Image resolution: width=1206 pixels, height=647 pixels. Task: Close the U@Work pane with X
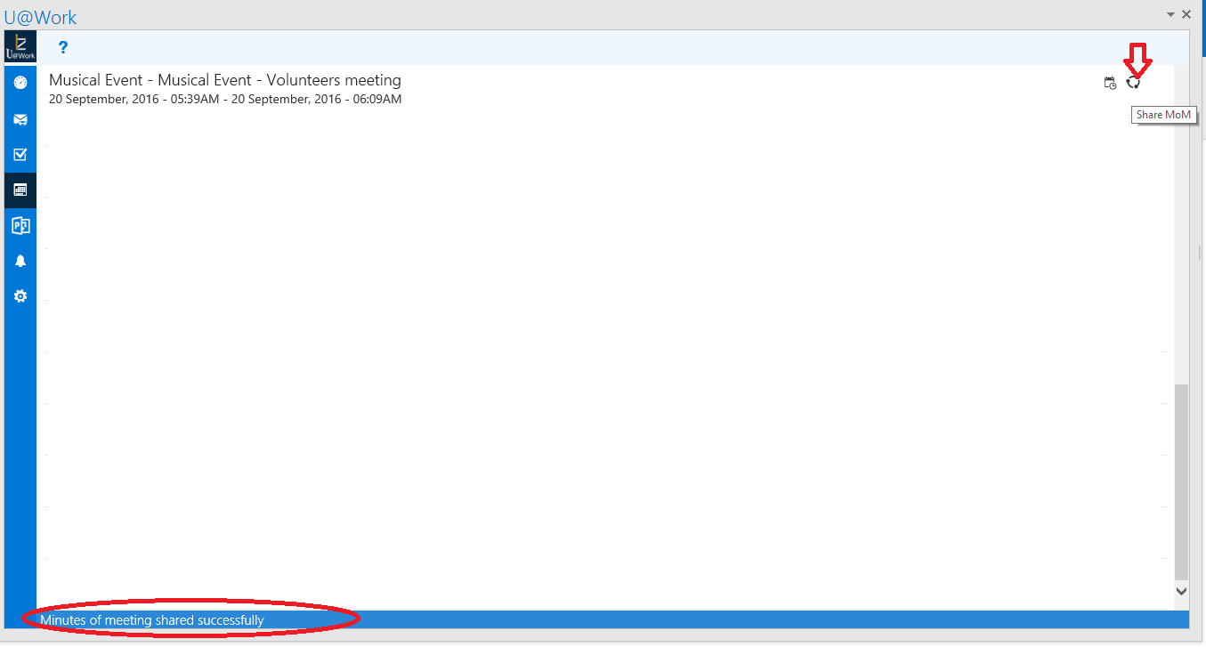[x=1186, y=14]
